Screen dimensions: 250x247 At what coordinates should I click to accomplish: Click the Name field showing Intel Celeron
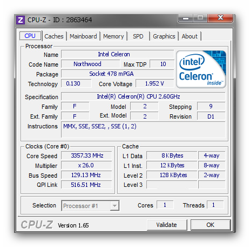coord(118,54)
